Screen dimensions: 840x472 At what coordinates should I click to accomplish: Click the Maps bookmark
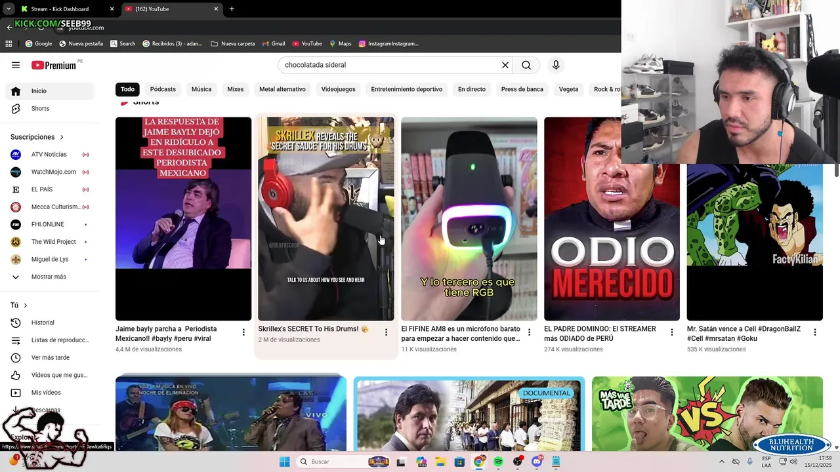click(x=341, y=44)
